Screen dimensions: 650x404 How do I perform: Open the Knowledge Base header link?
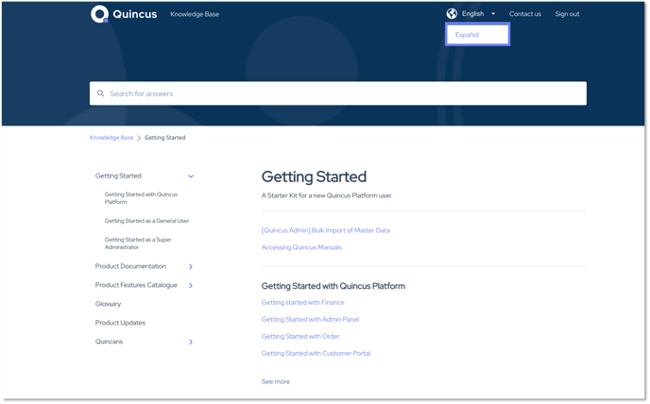(x=195, y=14)
